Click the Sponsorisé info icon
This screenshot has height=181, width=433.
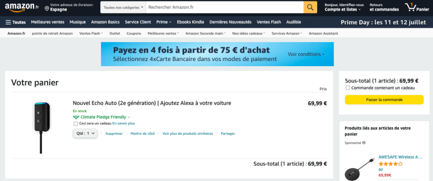point(364,143)
